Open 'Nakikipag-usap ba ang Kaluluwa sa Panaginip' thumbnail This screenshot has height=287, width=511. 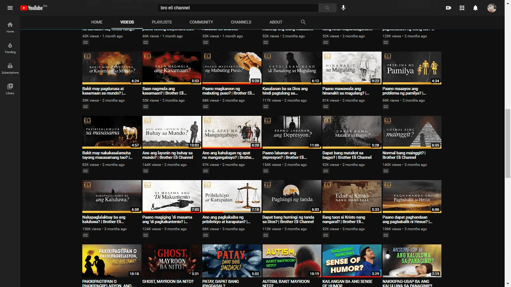[x=412, y=261]
